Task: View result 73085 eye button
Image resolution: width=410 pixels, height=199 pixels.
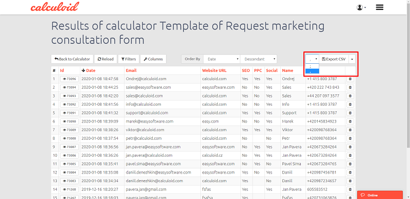Action: click(69, 164)
